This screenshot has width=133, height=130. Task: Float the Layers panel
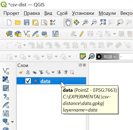80,65
